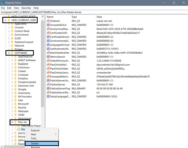Click the PubSubServerPing binary value icon
The width and height of the screenshot is (188, 148).
(48, 88)
